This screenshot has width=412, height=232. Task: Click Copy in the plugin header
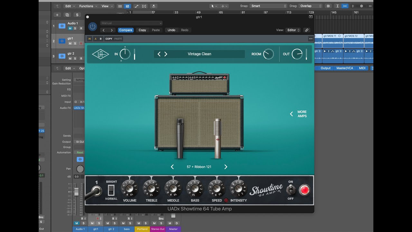point(142,30)
